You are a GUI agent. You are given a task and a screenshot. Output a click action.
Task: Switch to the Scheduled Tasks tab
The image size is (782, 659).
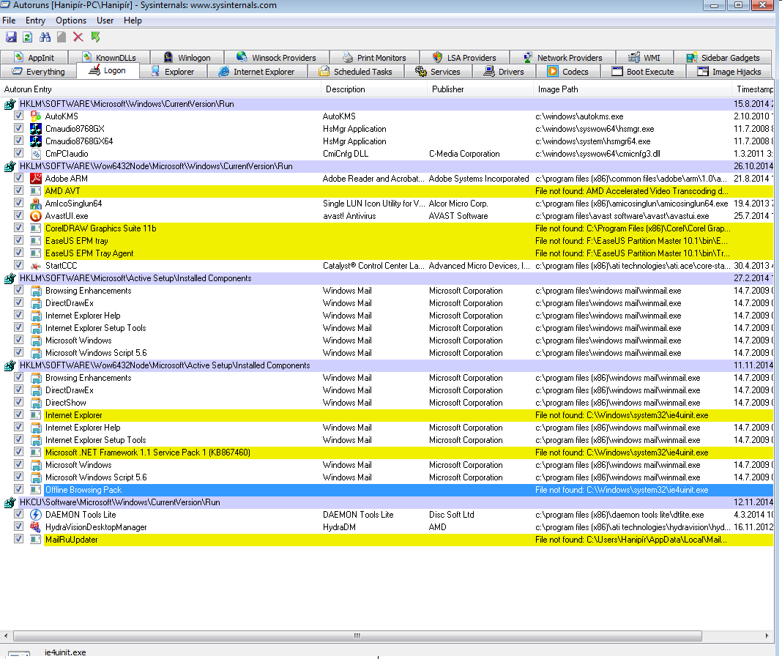pyautogui.click(x=356, y=72)
